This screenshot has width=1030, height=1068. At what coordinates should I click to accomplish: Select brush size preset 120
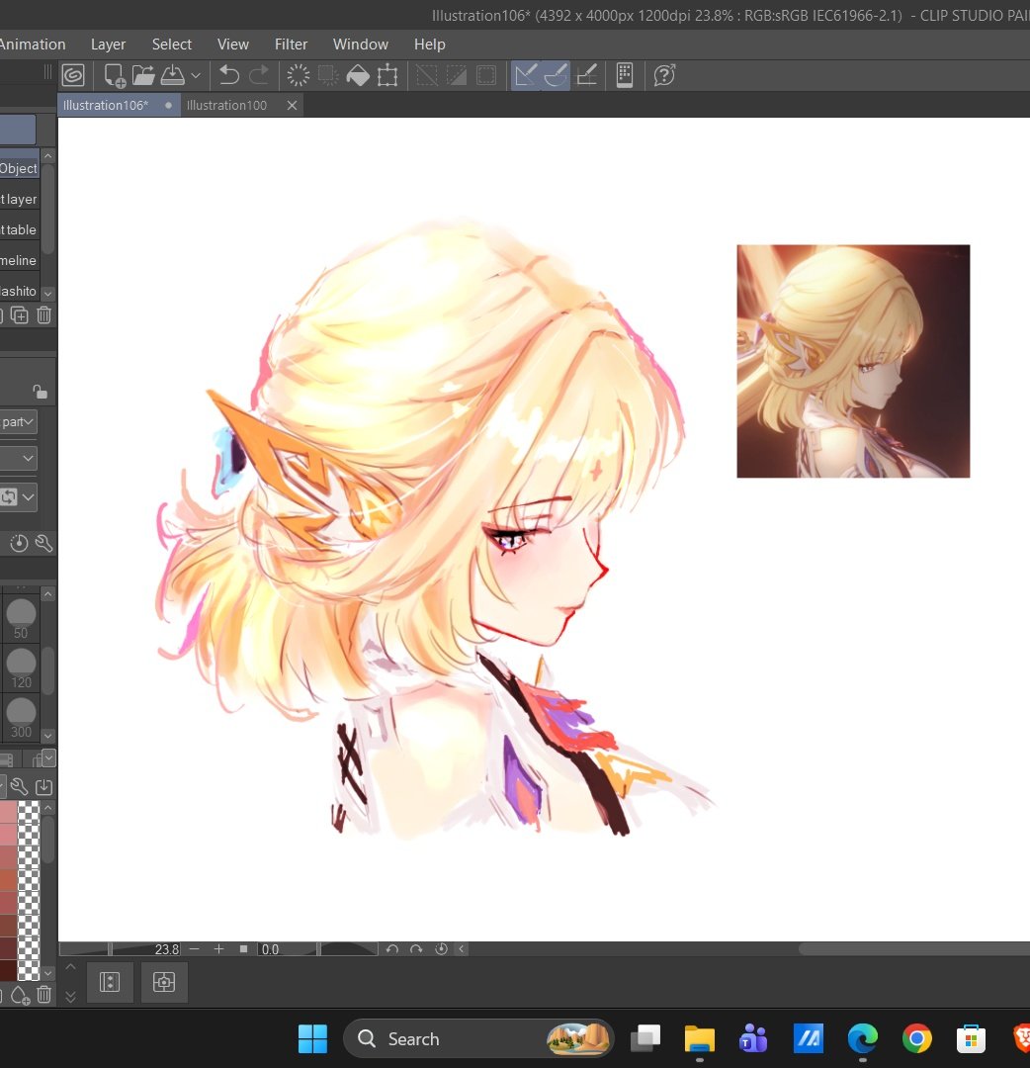pyautogui.click(x=21, y=668)
